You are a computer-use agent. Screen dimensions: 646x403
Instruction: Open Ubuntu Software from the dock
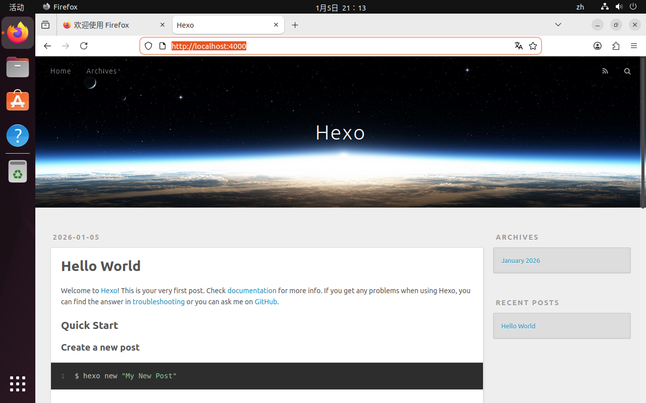tap(18, 101)
